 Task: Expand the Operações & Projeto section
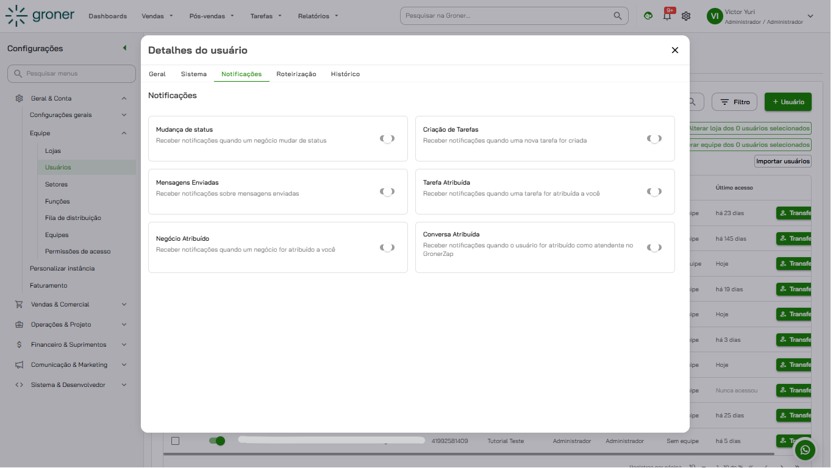[x=124, y=324]
